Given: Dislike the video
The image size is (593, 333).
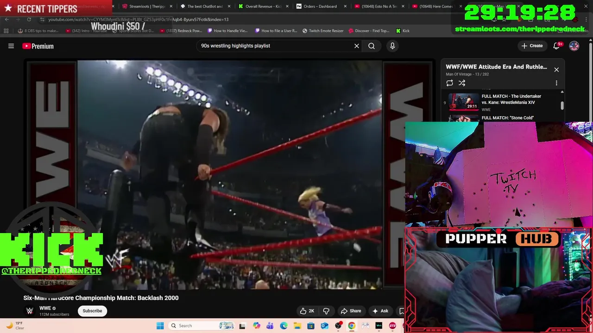Looking at the screenshot, I should pyautogui.click(x=326, y=311).
